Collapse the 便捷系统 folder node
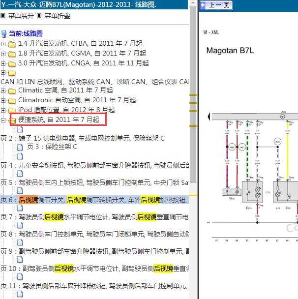Screen dimensions: 298x299 pos(3,120)
